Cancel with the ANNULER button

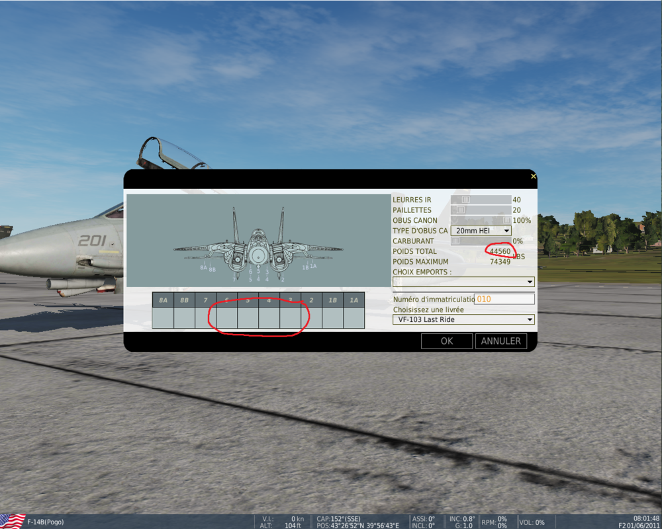[x=500, y=341]
